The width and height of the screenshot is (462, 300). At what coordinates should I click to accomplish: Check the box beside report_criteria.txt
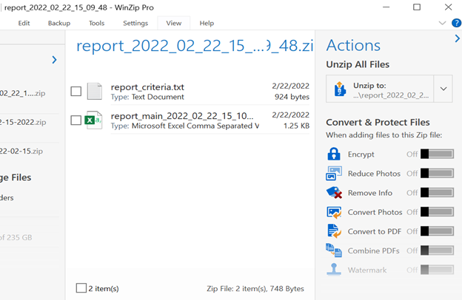click(76, 92)
